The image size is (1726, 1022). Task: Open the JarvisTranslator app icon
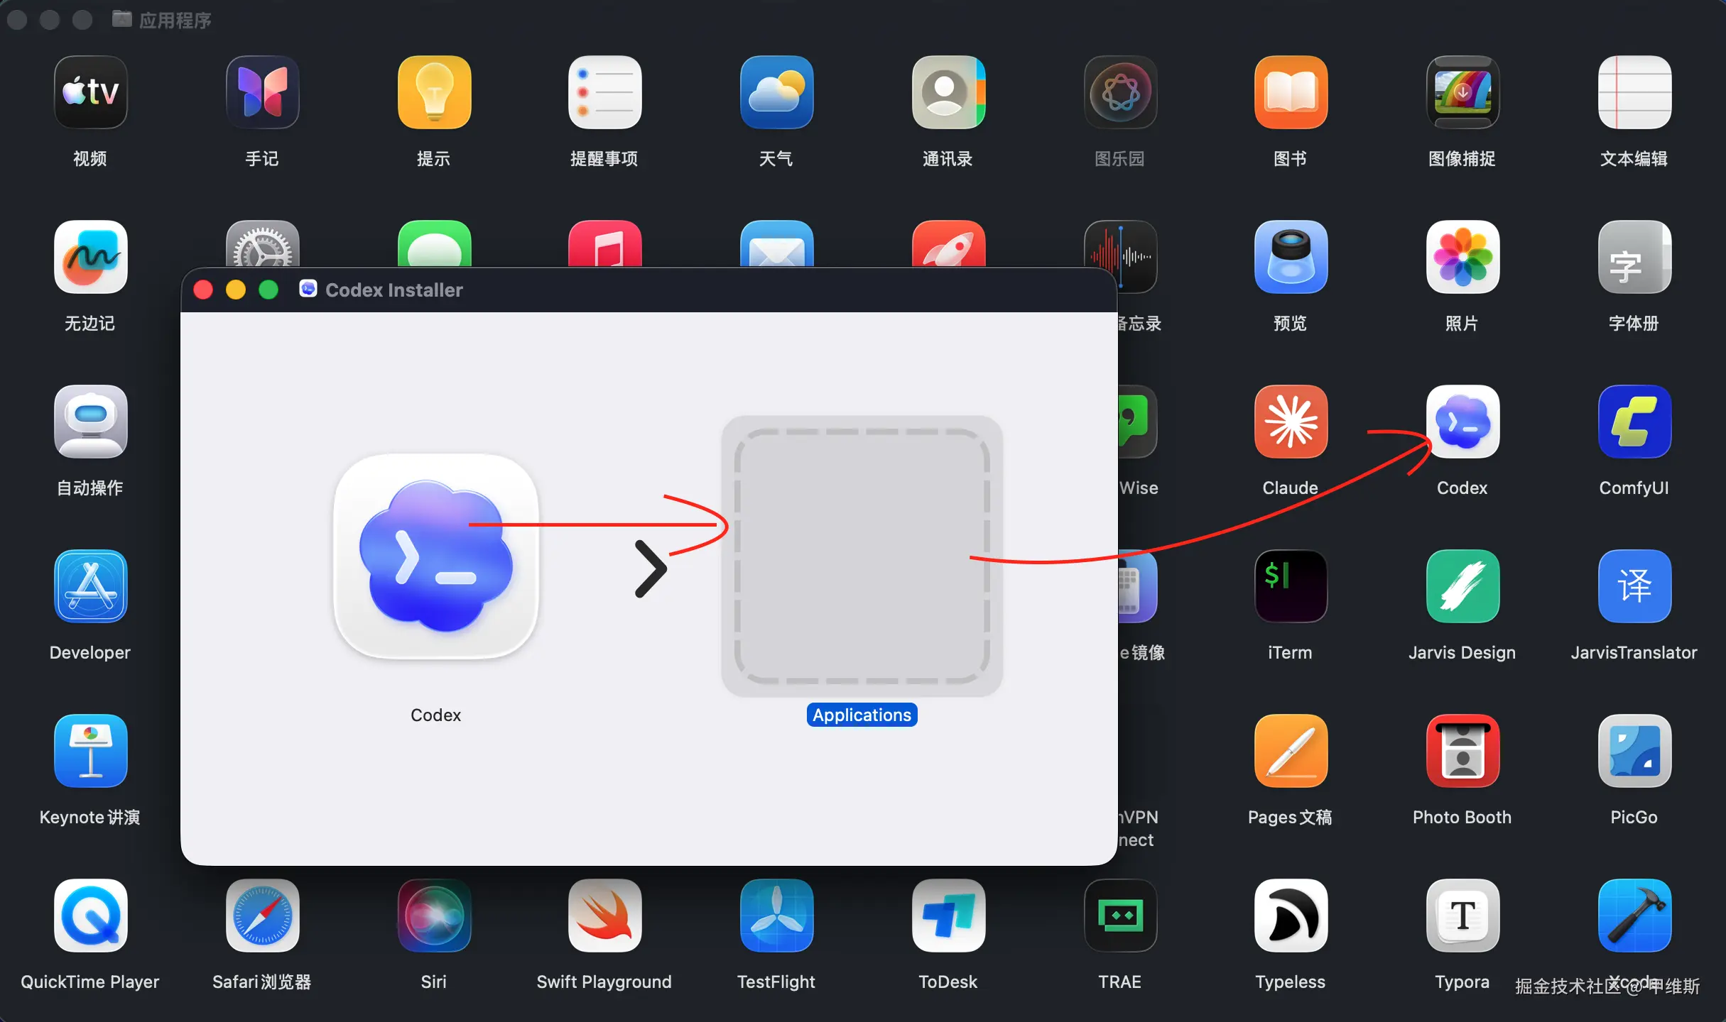[x=1634, y=587]
